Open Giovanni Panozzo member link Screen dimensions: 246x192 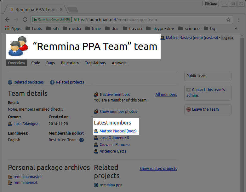click(115, 144)
